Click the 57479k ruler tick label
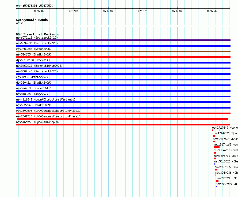Viewport: 238px width, 197px height. (x=212, y=11)
